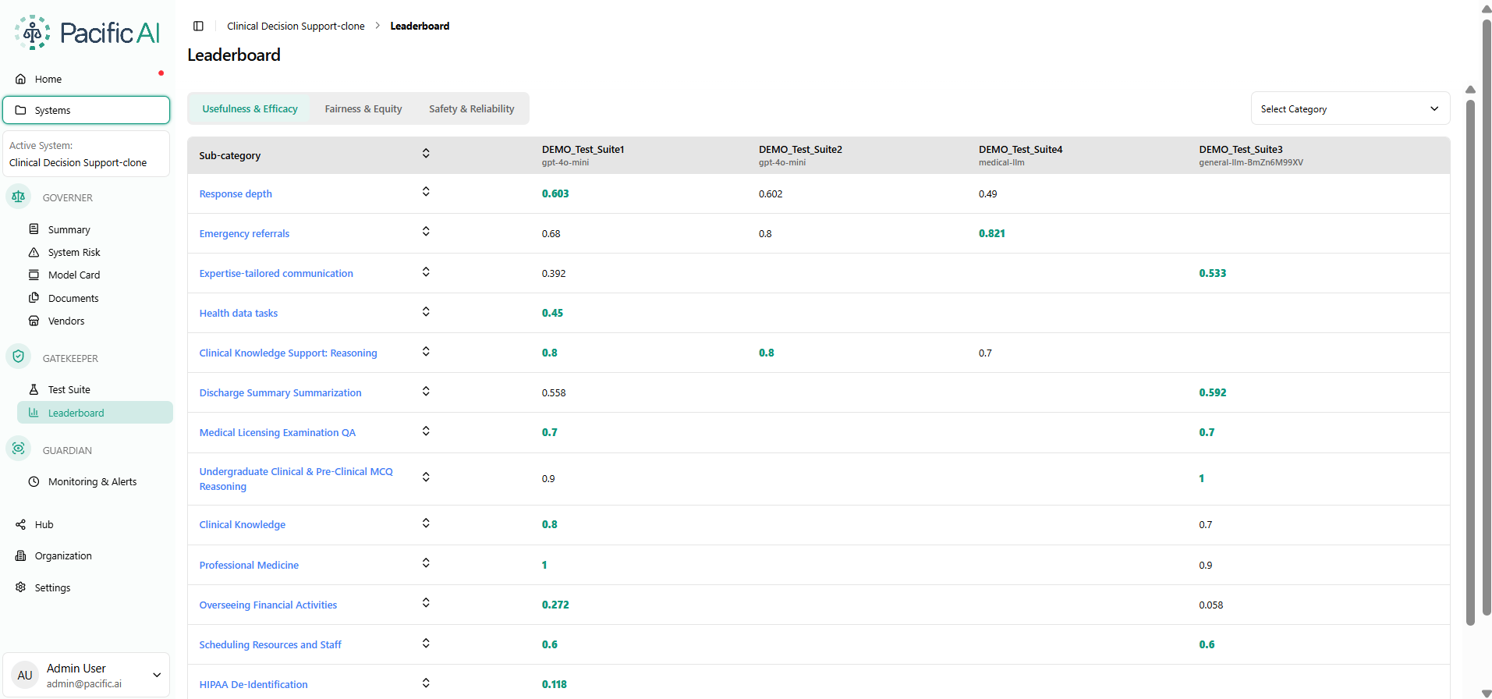The width and height of the screenshot is (1492, 699).
Task: Click the DEMO_Test_Suite4 column header
Action: click(x=1020, y=155)
